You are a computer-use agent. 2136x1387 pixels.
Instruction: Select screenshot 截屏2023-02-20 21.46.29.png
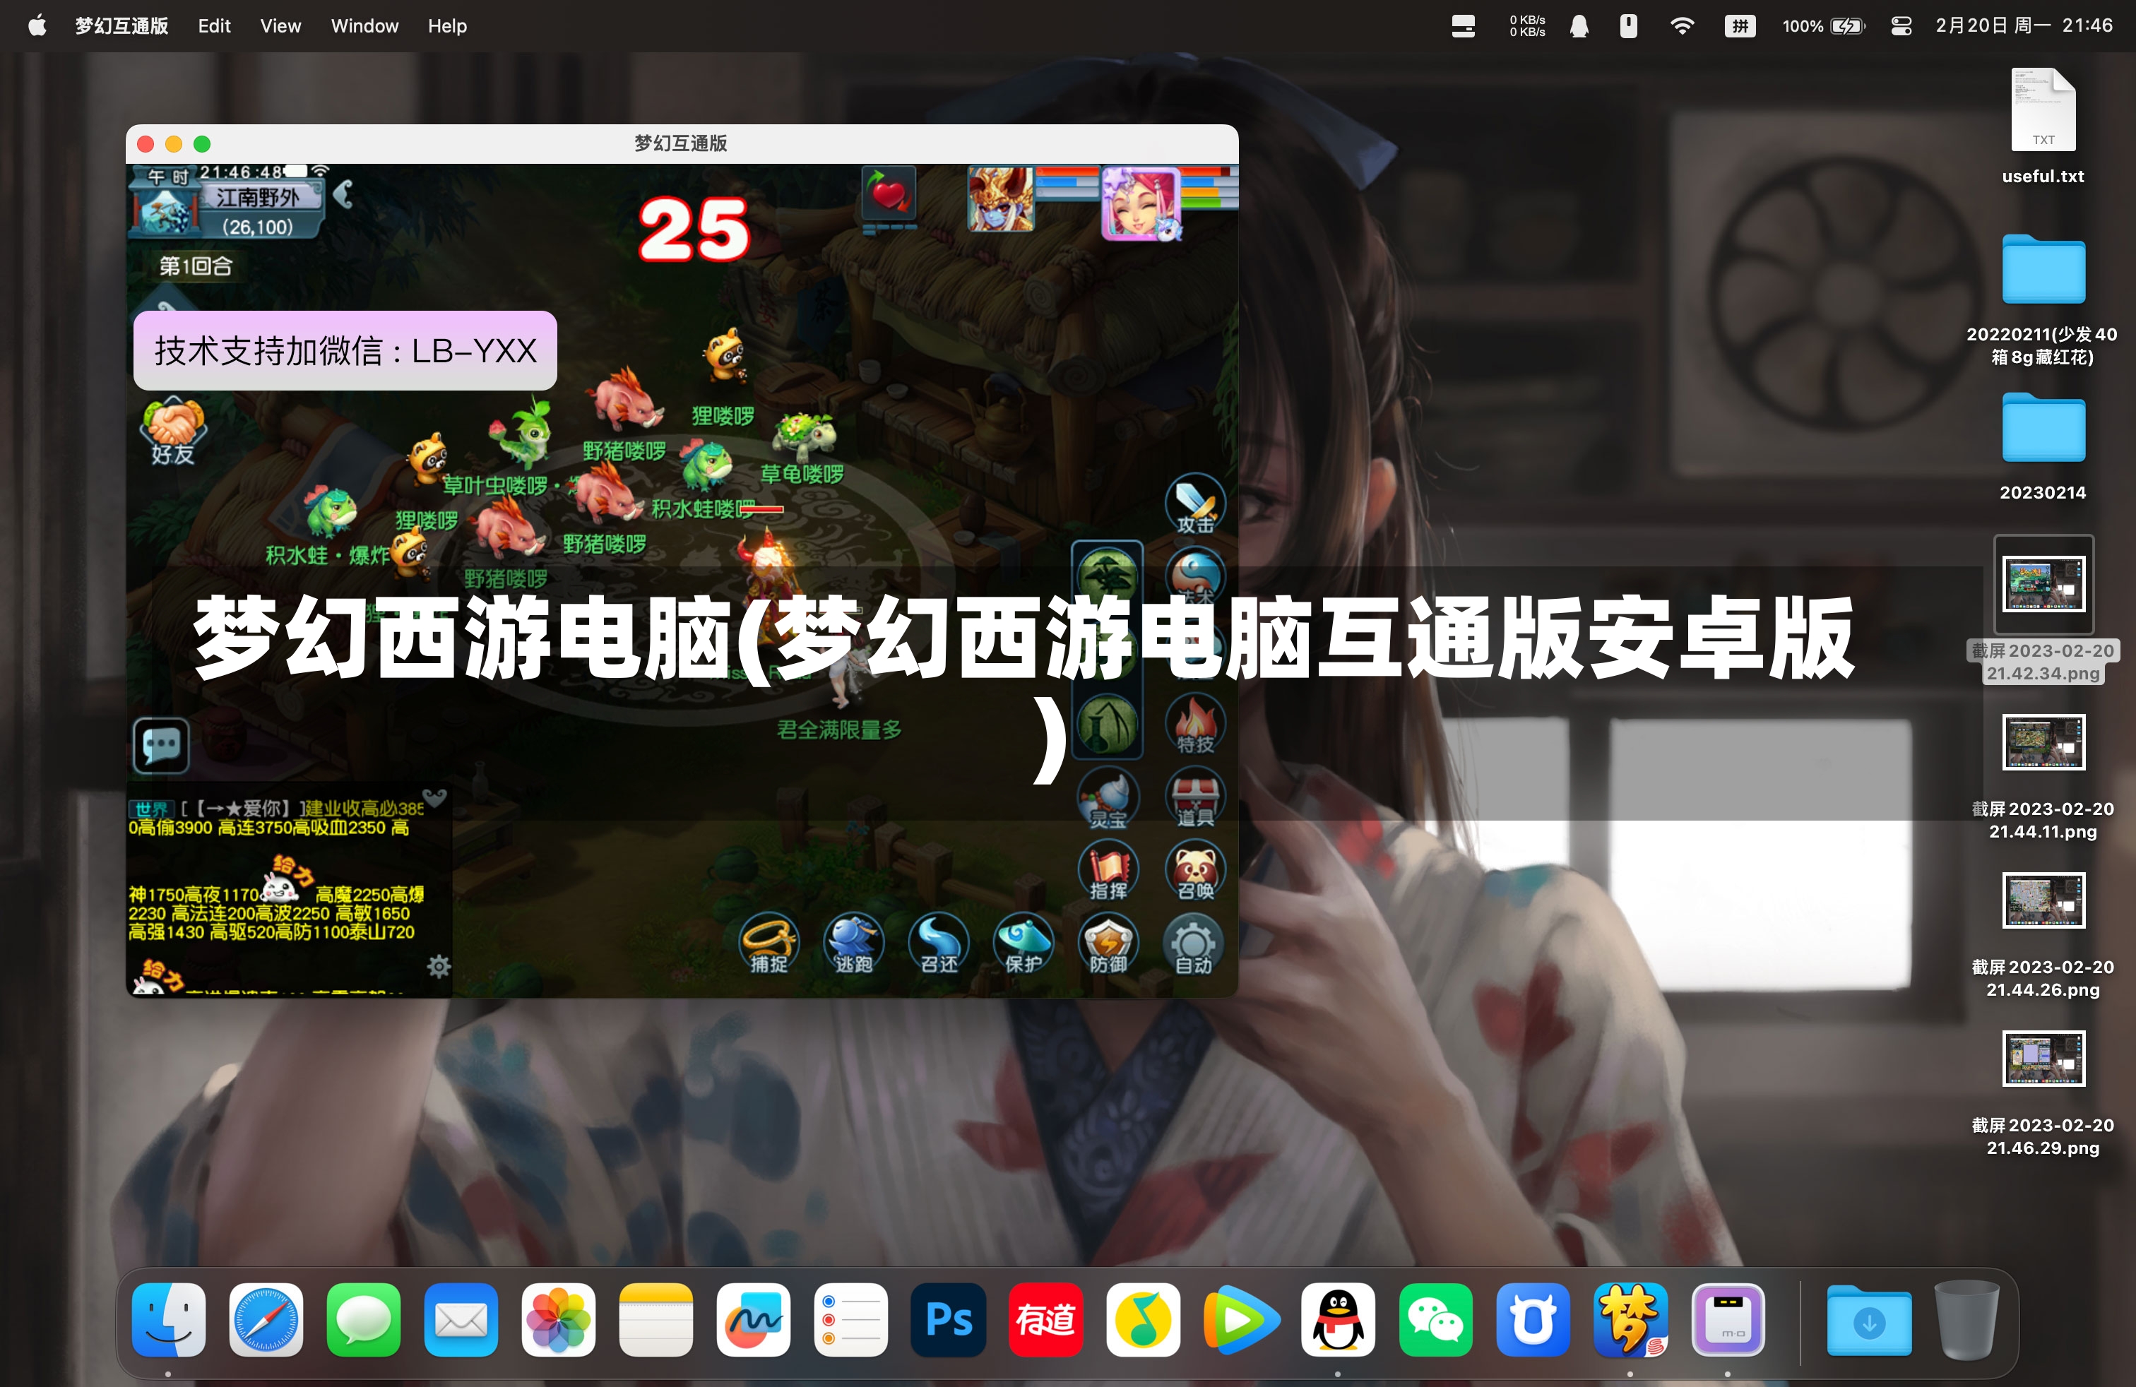pyautogui.click(x=2043, y=1094)
